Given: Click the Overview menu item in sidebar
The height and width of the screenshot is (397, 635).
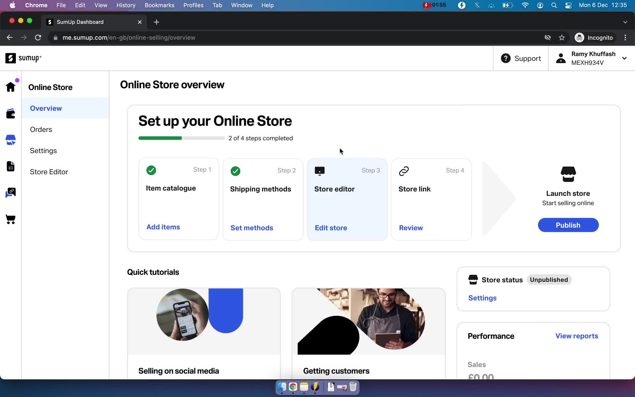Looking at the screenshot, I should pyautogui.click(x=46, y=108).
